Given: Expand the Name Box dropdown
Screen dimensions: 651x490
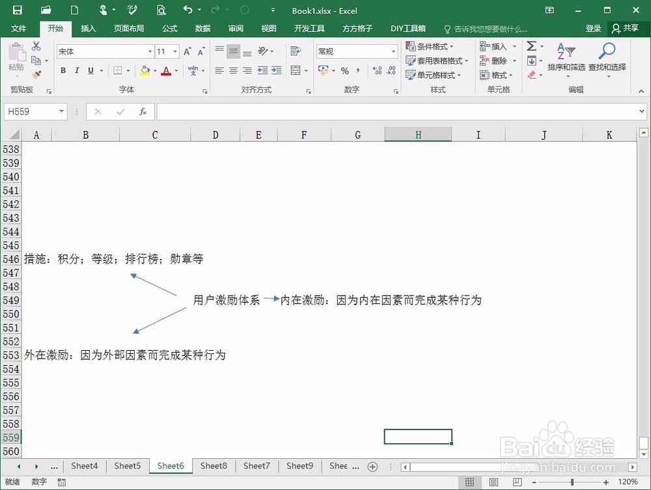Looking at the screenshot, I should point(61,111).
